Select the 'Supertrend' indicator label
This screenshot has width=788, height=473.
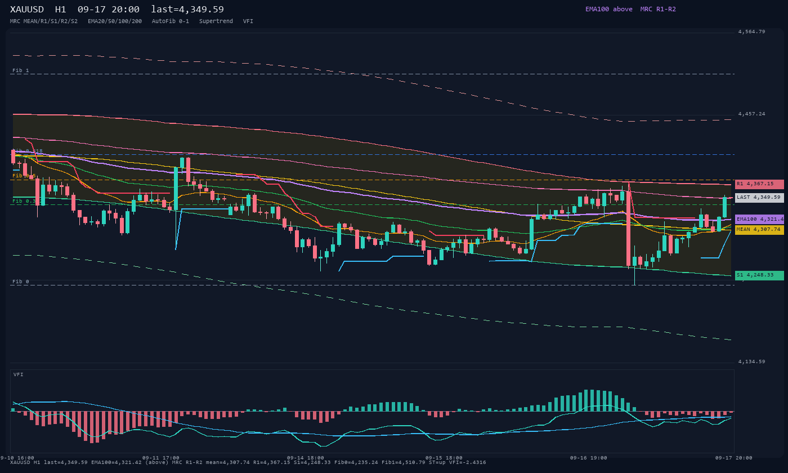[x=216, y=21]
